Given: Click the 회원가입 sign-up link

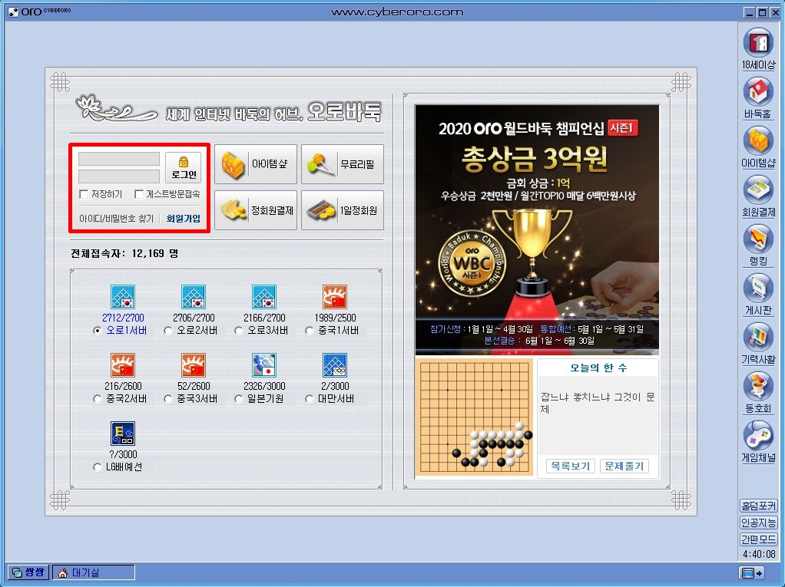Looking at the screenshot, I should coord(184,219).
